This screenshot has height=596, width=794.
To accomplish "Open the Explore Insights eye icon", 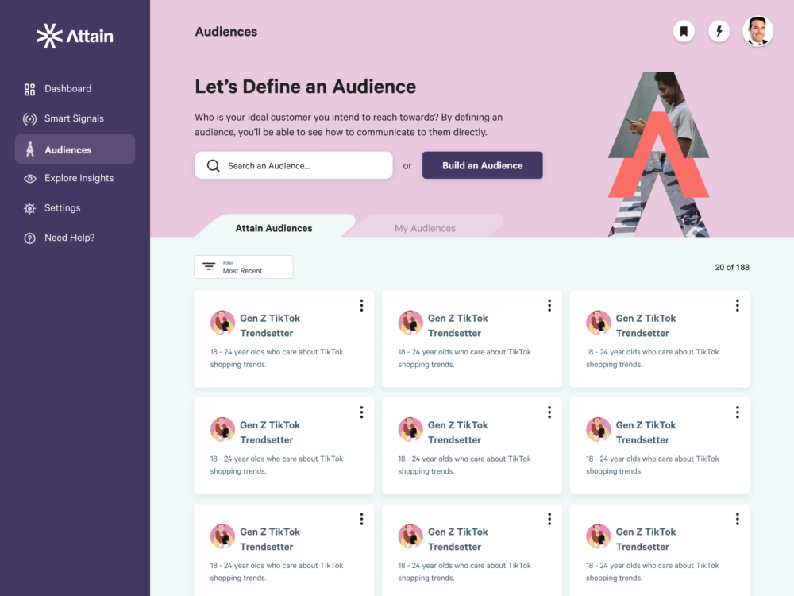I will [30, 178].
